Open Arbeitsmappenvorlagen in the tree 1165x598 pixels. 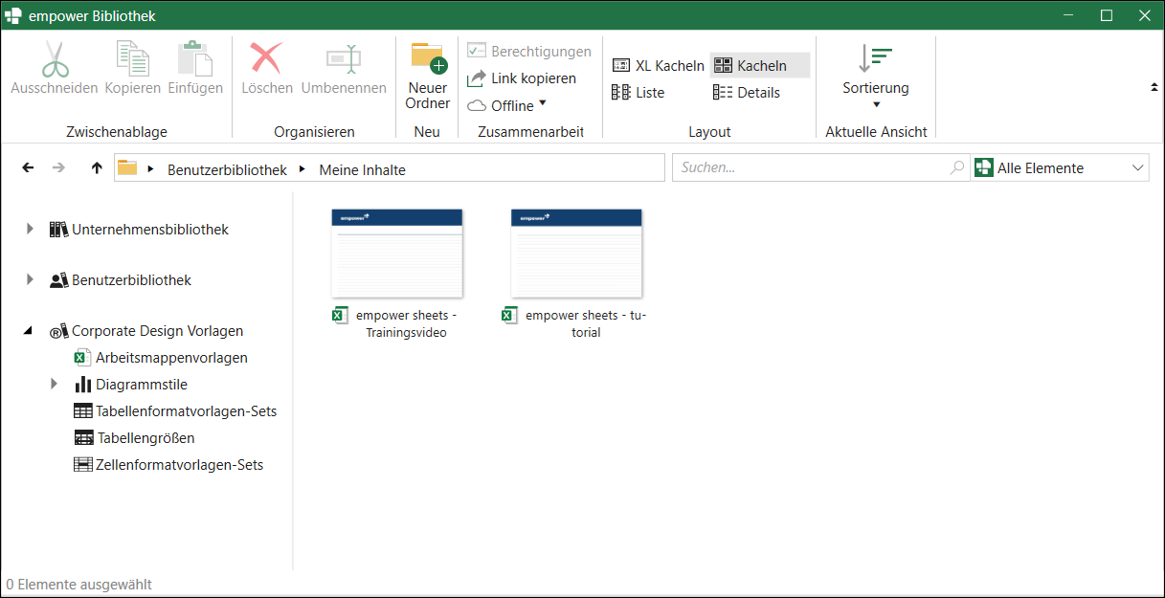(x=171, y=358)
